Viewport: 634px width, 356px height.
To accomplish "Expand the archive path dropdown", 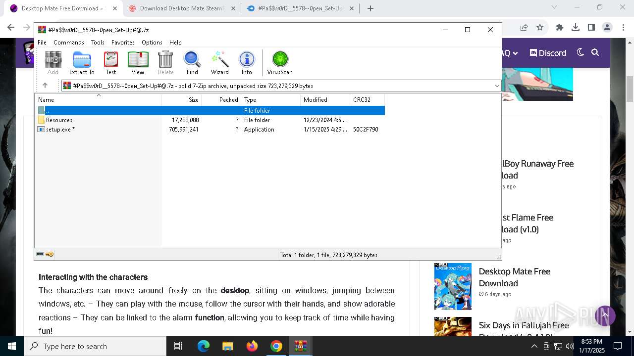I will 497,86.
